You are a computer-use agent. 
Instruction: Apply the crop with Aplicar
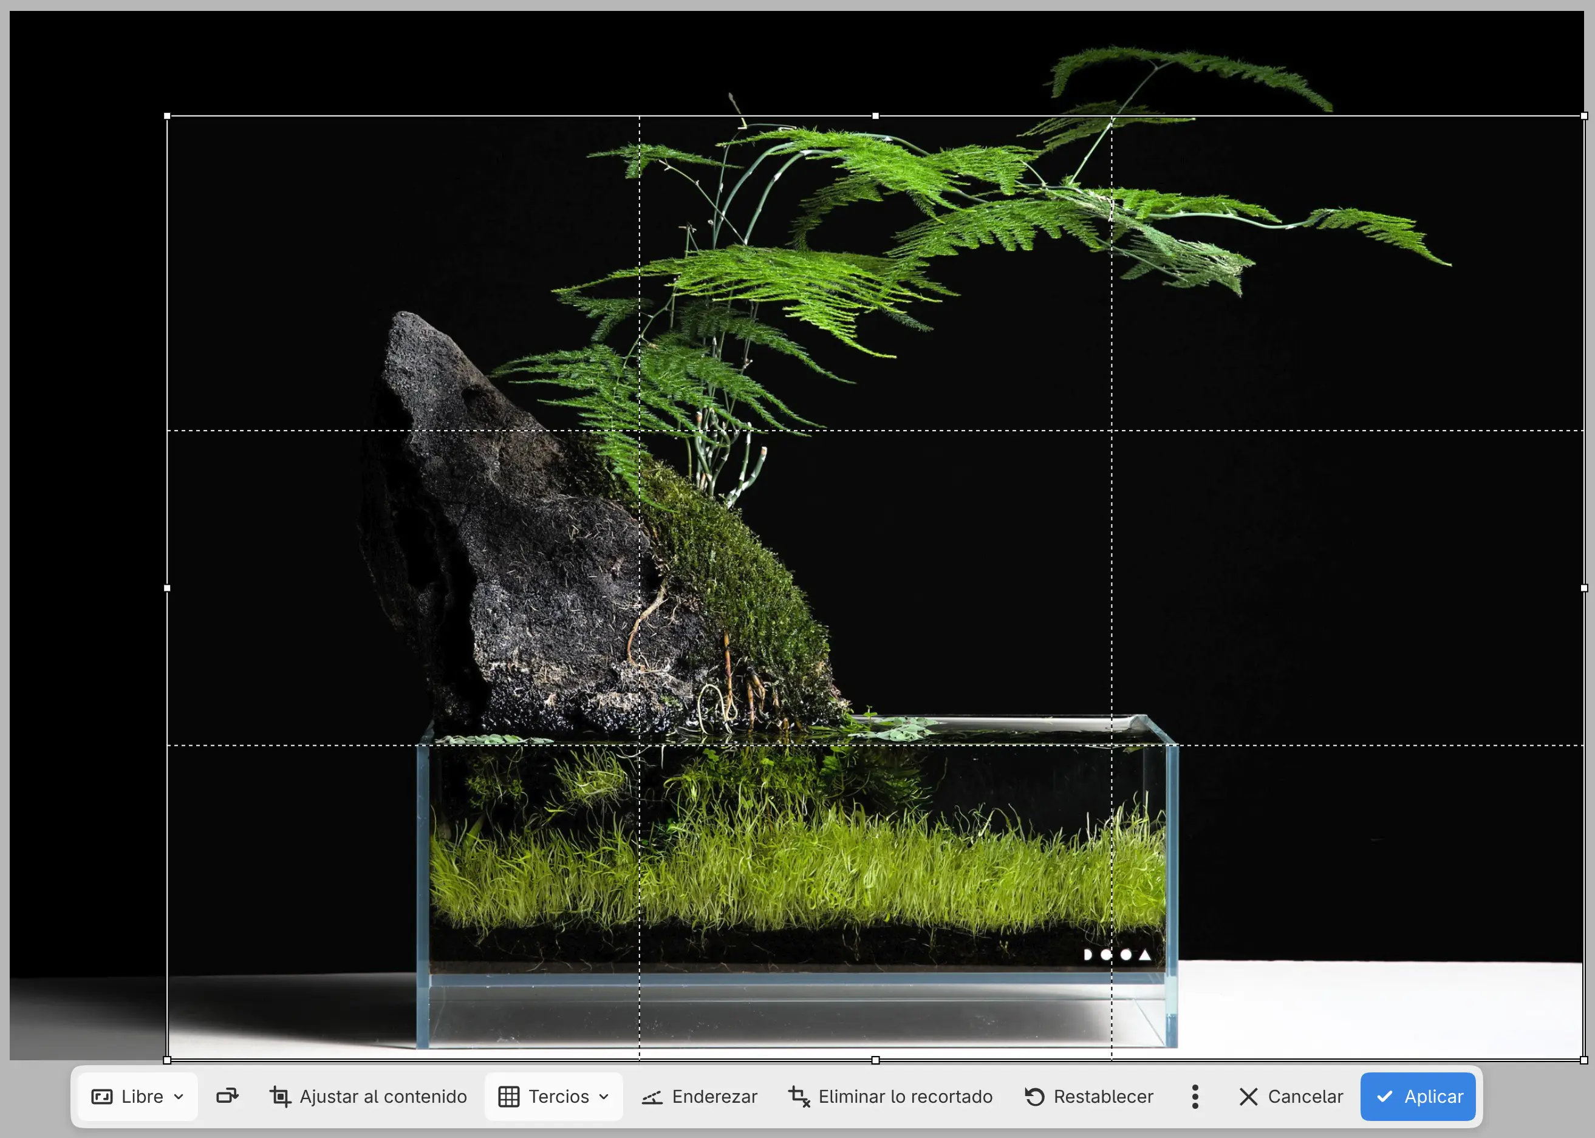pos(1418,1096)
